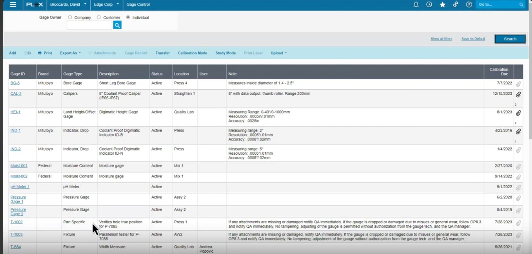
Task: Click the gage owner lookup magnifier button
Action: pyautogui.click(x=117, y=25)
